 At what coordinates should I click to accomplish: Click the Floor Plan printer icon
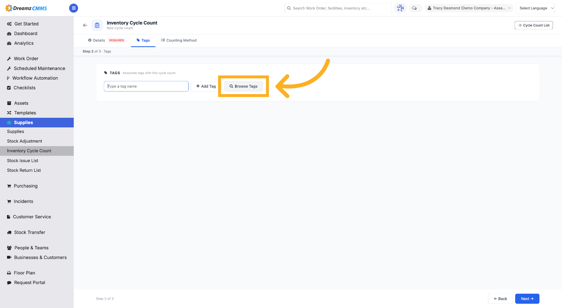pyautogui.click(x=9, y=273)
